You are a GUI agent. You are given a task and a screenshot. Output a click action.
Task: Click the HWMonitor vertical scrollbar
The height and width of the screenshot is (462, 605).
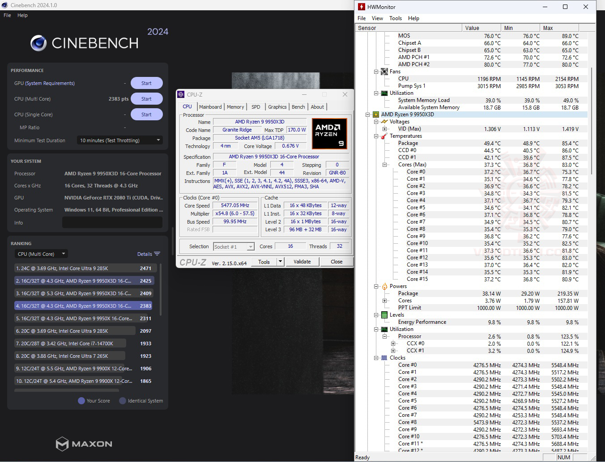592,121
